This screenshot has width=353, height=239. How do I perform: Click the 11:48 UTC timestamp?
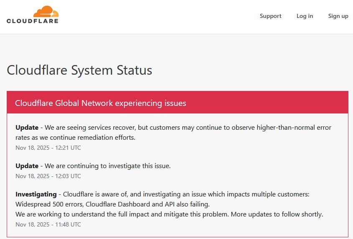click(48, 224)
